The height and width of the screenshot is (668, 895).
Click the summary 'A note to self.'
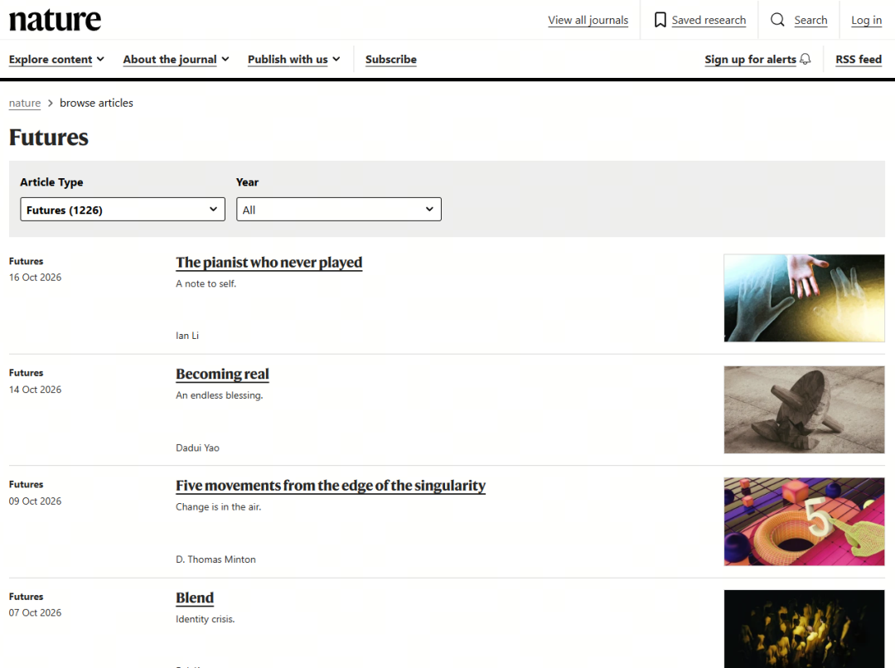click(206, 283)
